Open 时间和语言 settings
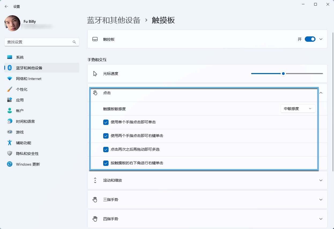This screenshot has width=334, height=229. pyautogui.click(x=25, y=121)
